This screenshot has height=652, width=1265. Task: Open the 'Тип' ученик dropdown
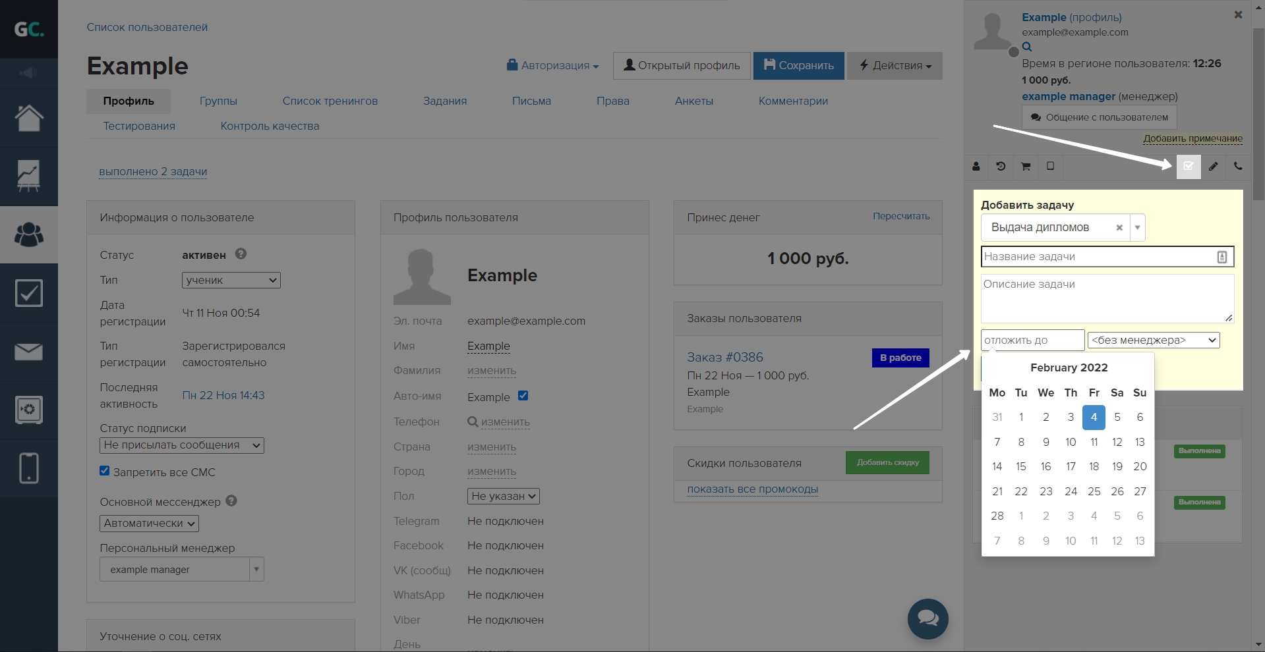231,280
